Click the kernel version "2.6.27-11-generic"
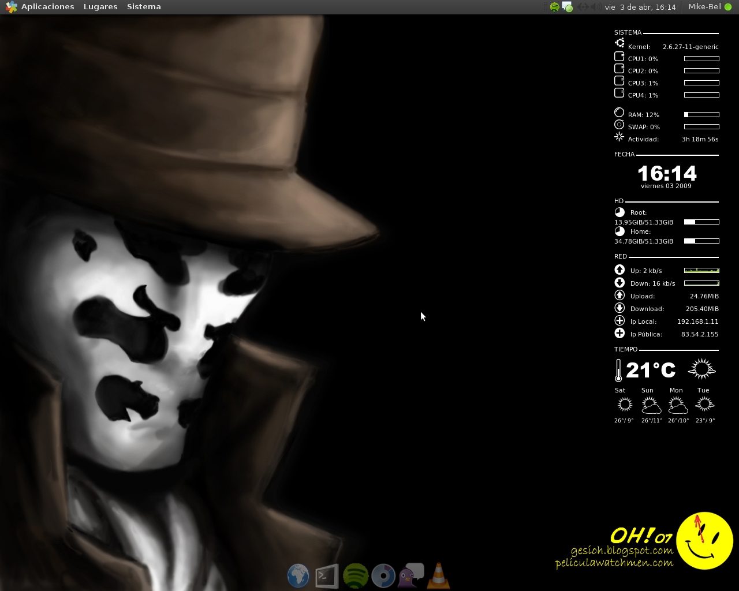This screenshot has width=739, height=591. (x=691, y=47)
